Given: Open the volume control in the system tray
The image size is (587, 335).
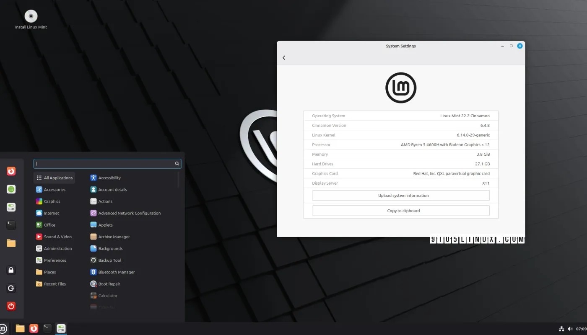Looking at the screenshot, I should coord(569,329).
